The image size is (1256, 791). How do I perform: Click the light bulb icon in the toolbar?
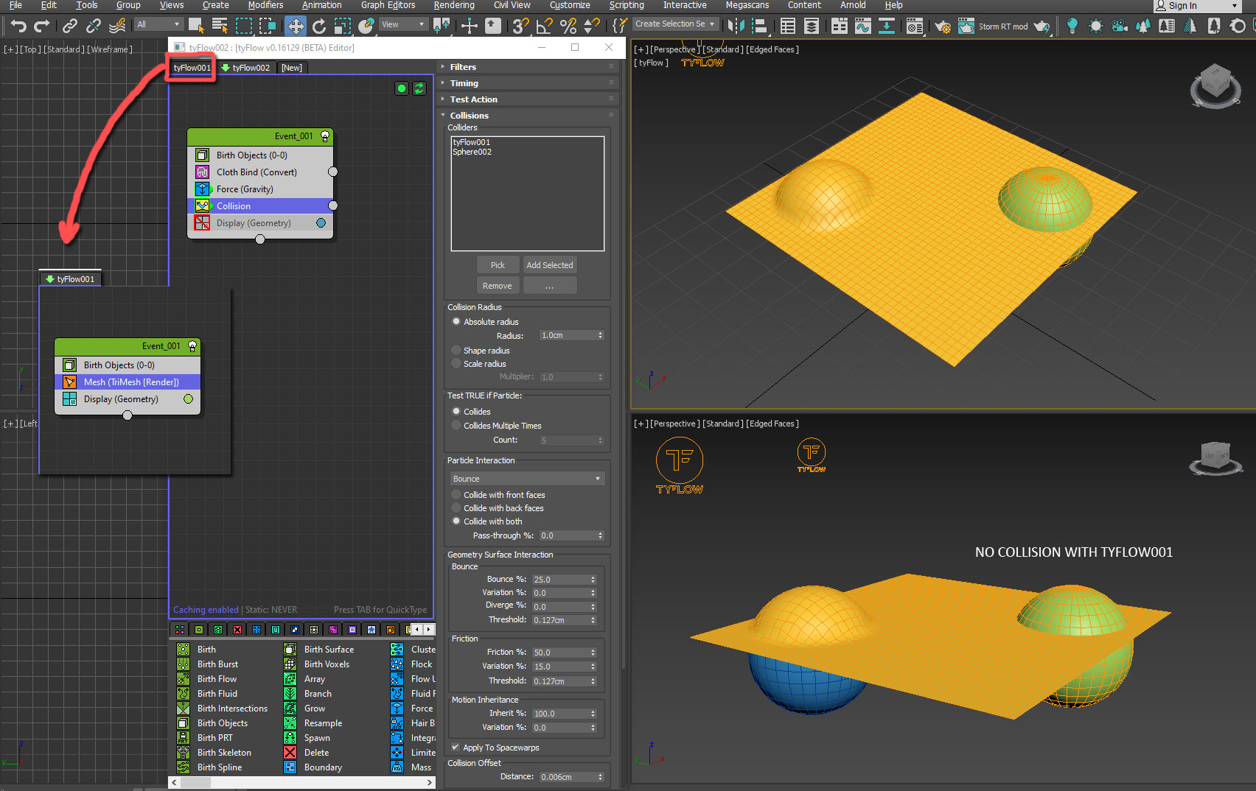pyautogui.click(x=1072, y=27)
